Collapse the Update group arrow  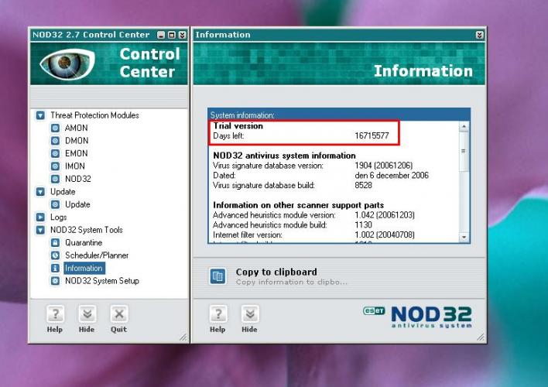[40, 192]
